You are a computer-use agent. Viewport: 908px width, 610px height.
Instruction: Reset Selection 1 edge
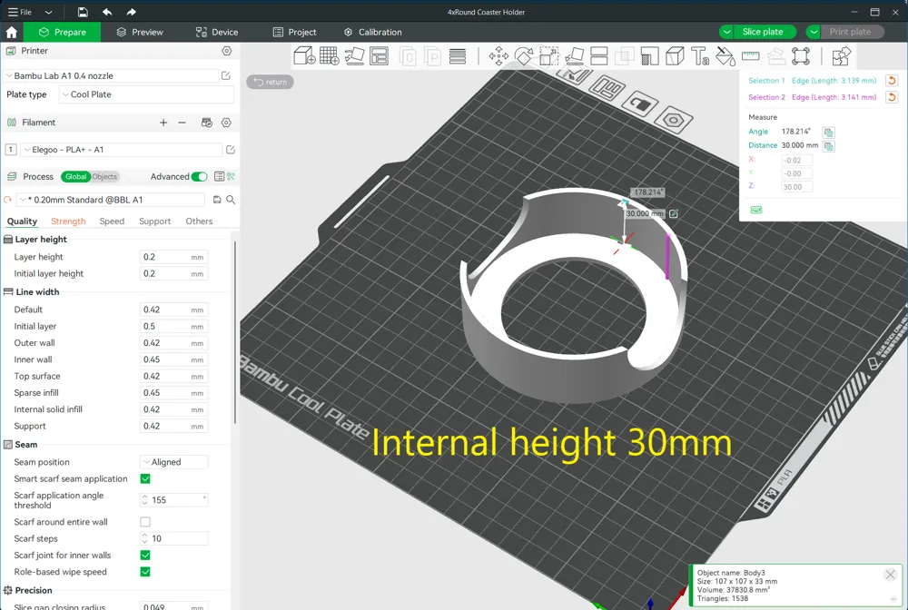[x=892, y=81]
